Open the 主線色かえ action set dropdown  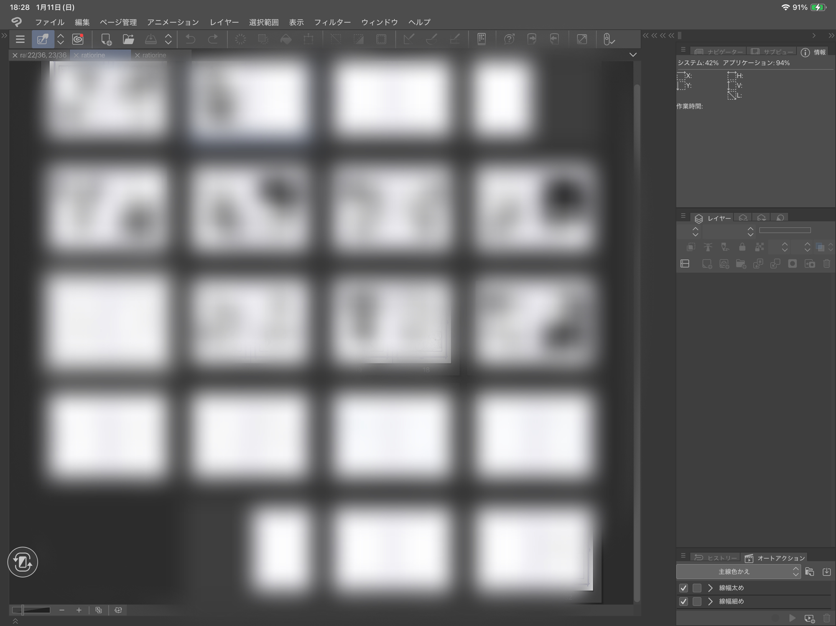pyautogui.click(x=738, y=571)
